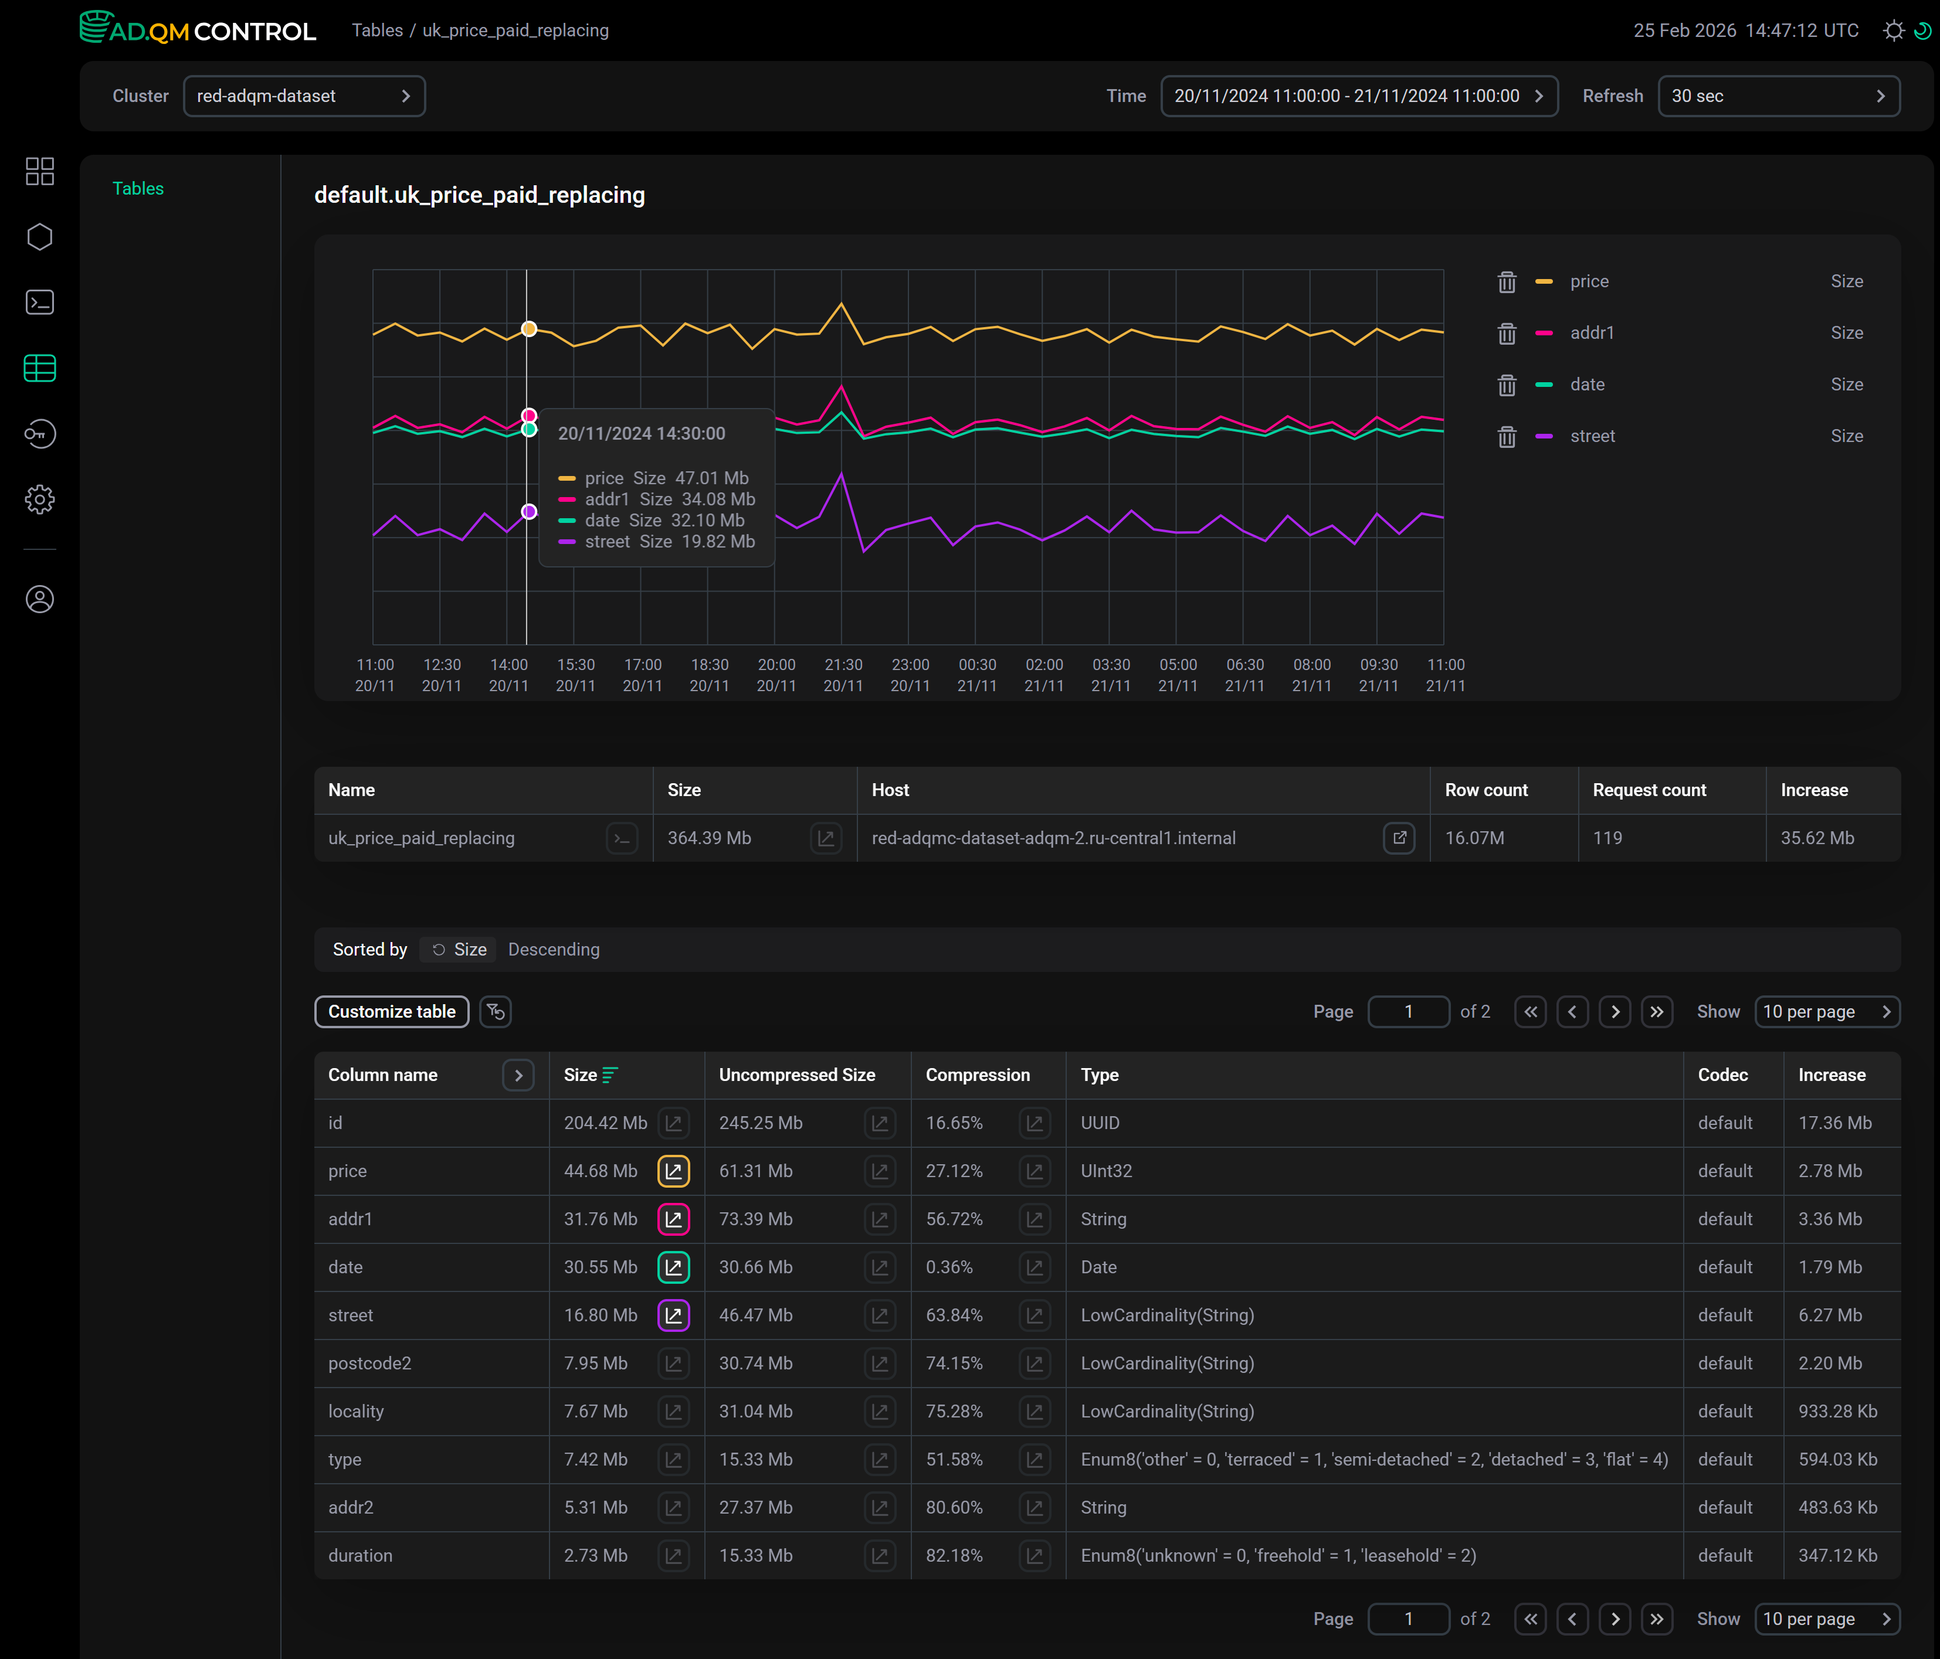Image resolution: width=1940 pixels, height=1659 pixels.
Task: Toggle the id column Size chart button
Action: (673, 1123)
